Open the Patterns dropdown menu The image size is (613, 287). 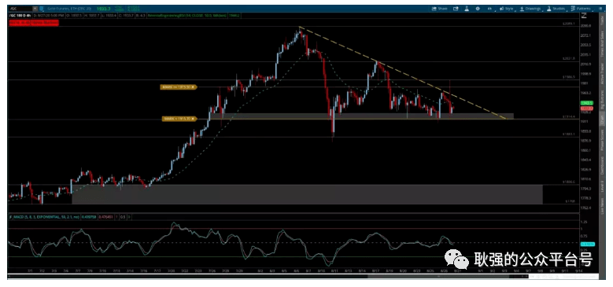pyautogui.click(x=581, y=8)
